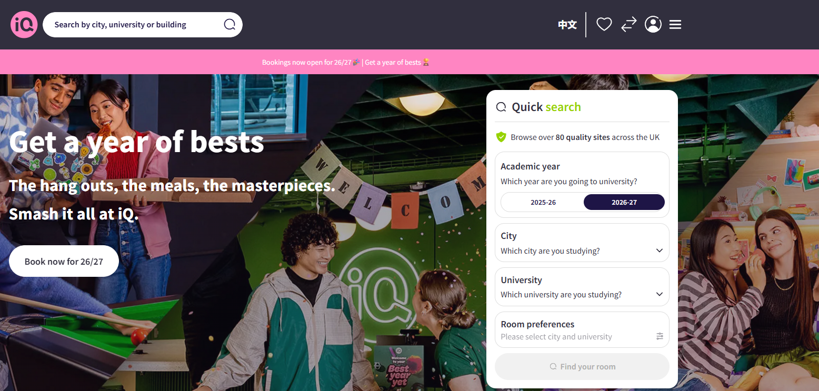Click the magnifier icon in the search bar

tap(229, 24)
